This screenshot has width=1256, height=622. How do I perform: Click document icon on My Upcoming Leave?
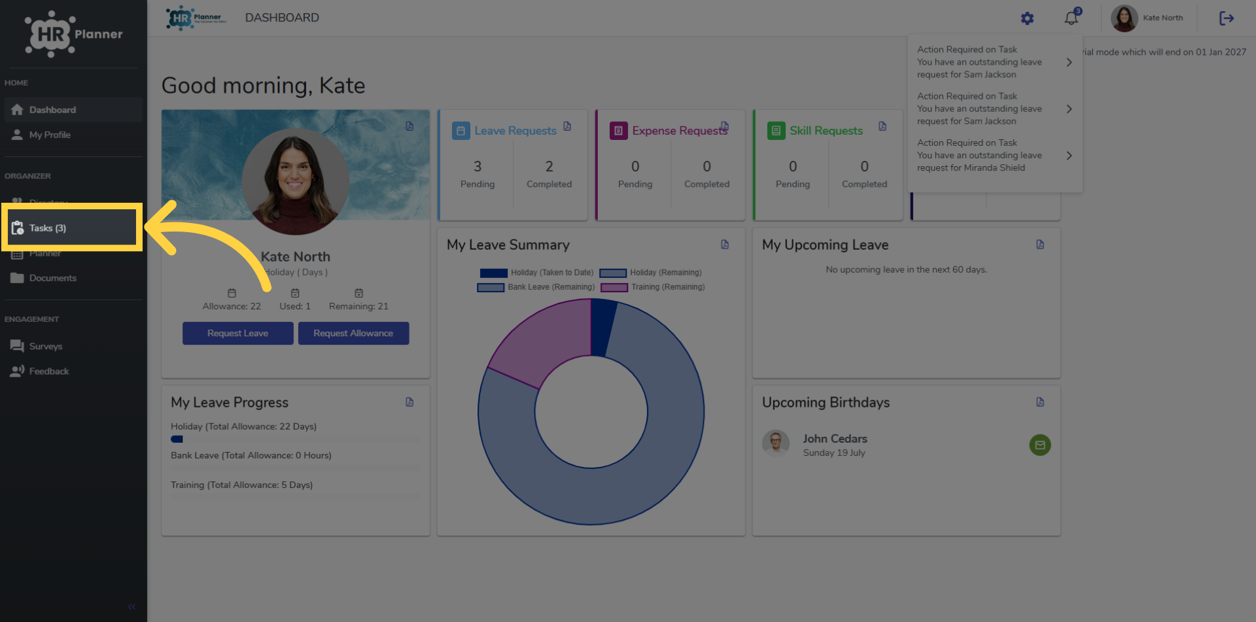1040,245
